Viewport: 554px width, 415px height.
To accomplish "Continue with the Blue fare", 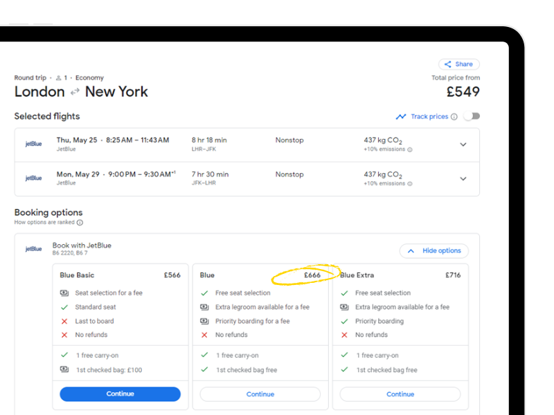I will pos(260,394).
